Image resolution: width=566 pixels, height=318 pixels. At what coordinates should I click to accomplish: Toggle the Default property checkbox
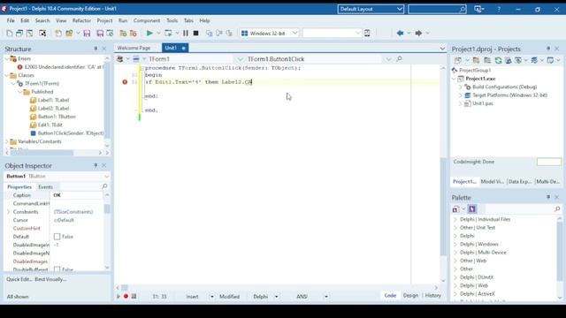57,237
